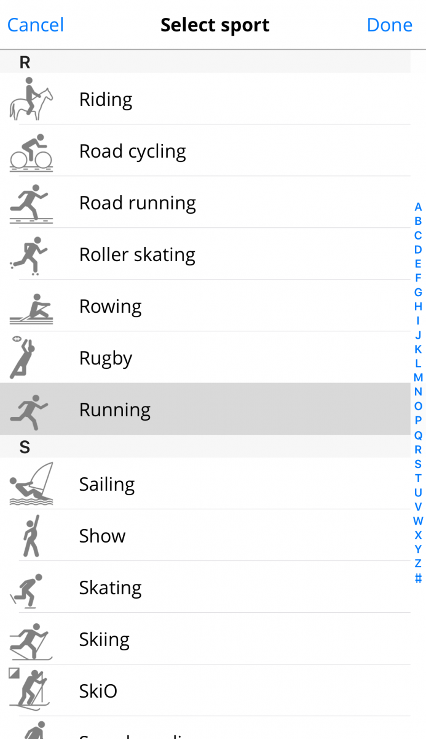426x739 pixels.
Task: Choose Skiing from the sport list
Action: point(105,640)
